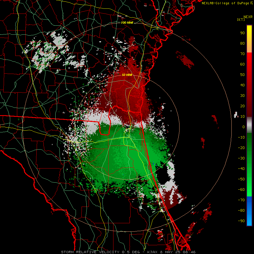
Task: Click the 80 value on velocity scale
Action: [x=242, y=43]
